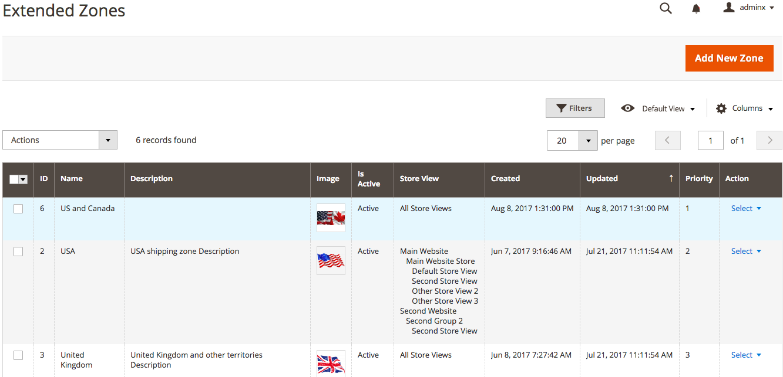783x377 pixels.
Task: Click Active status in US and Canada row
Action: coord(368,208)
